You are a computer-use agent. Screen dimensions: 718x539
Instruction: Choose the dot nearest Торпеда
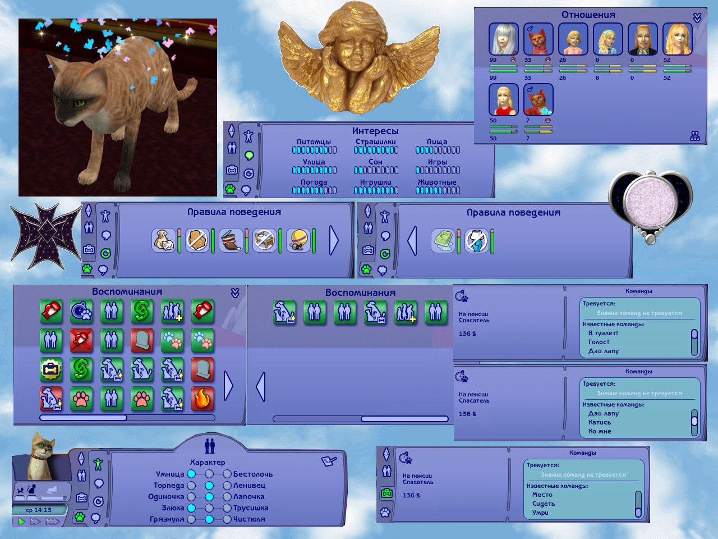click(191, 485)
